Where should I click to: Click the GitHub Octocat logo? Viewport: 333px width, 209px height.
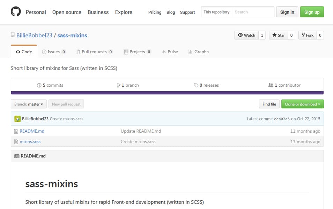[16, 11]
